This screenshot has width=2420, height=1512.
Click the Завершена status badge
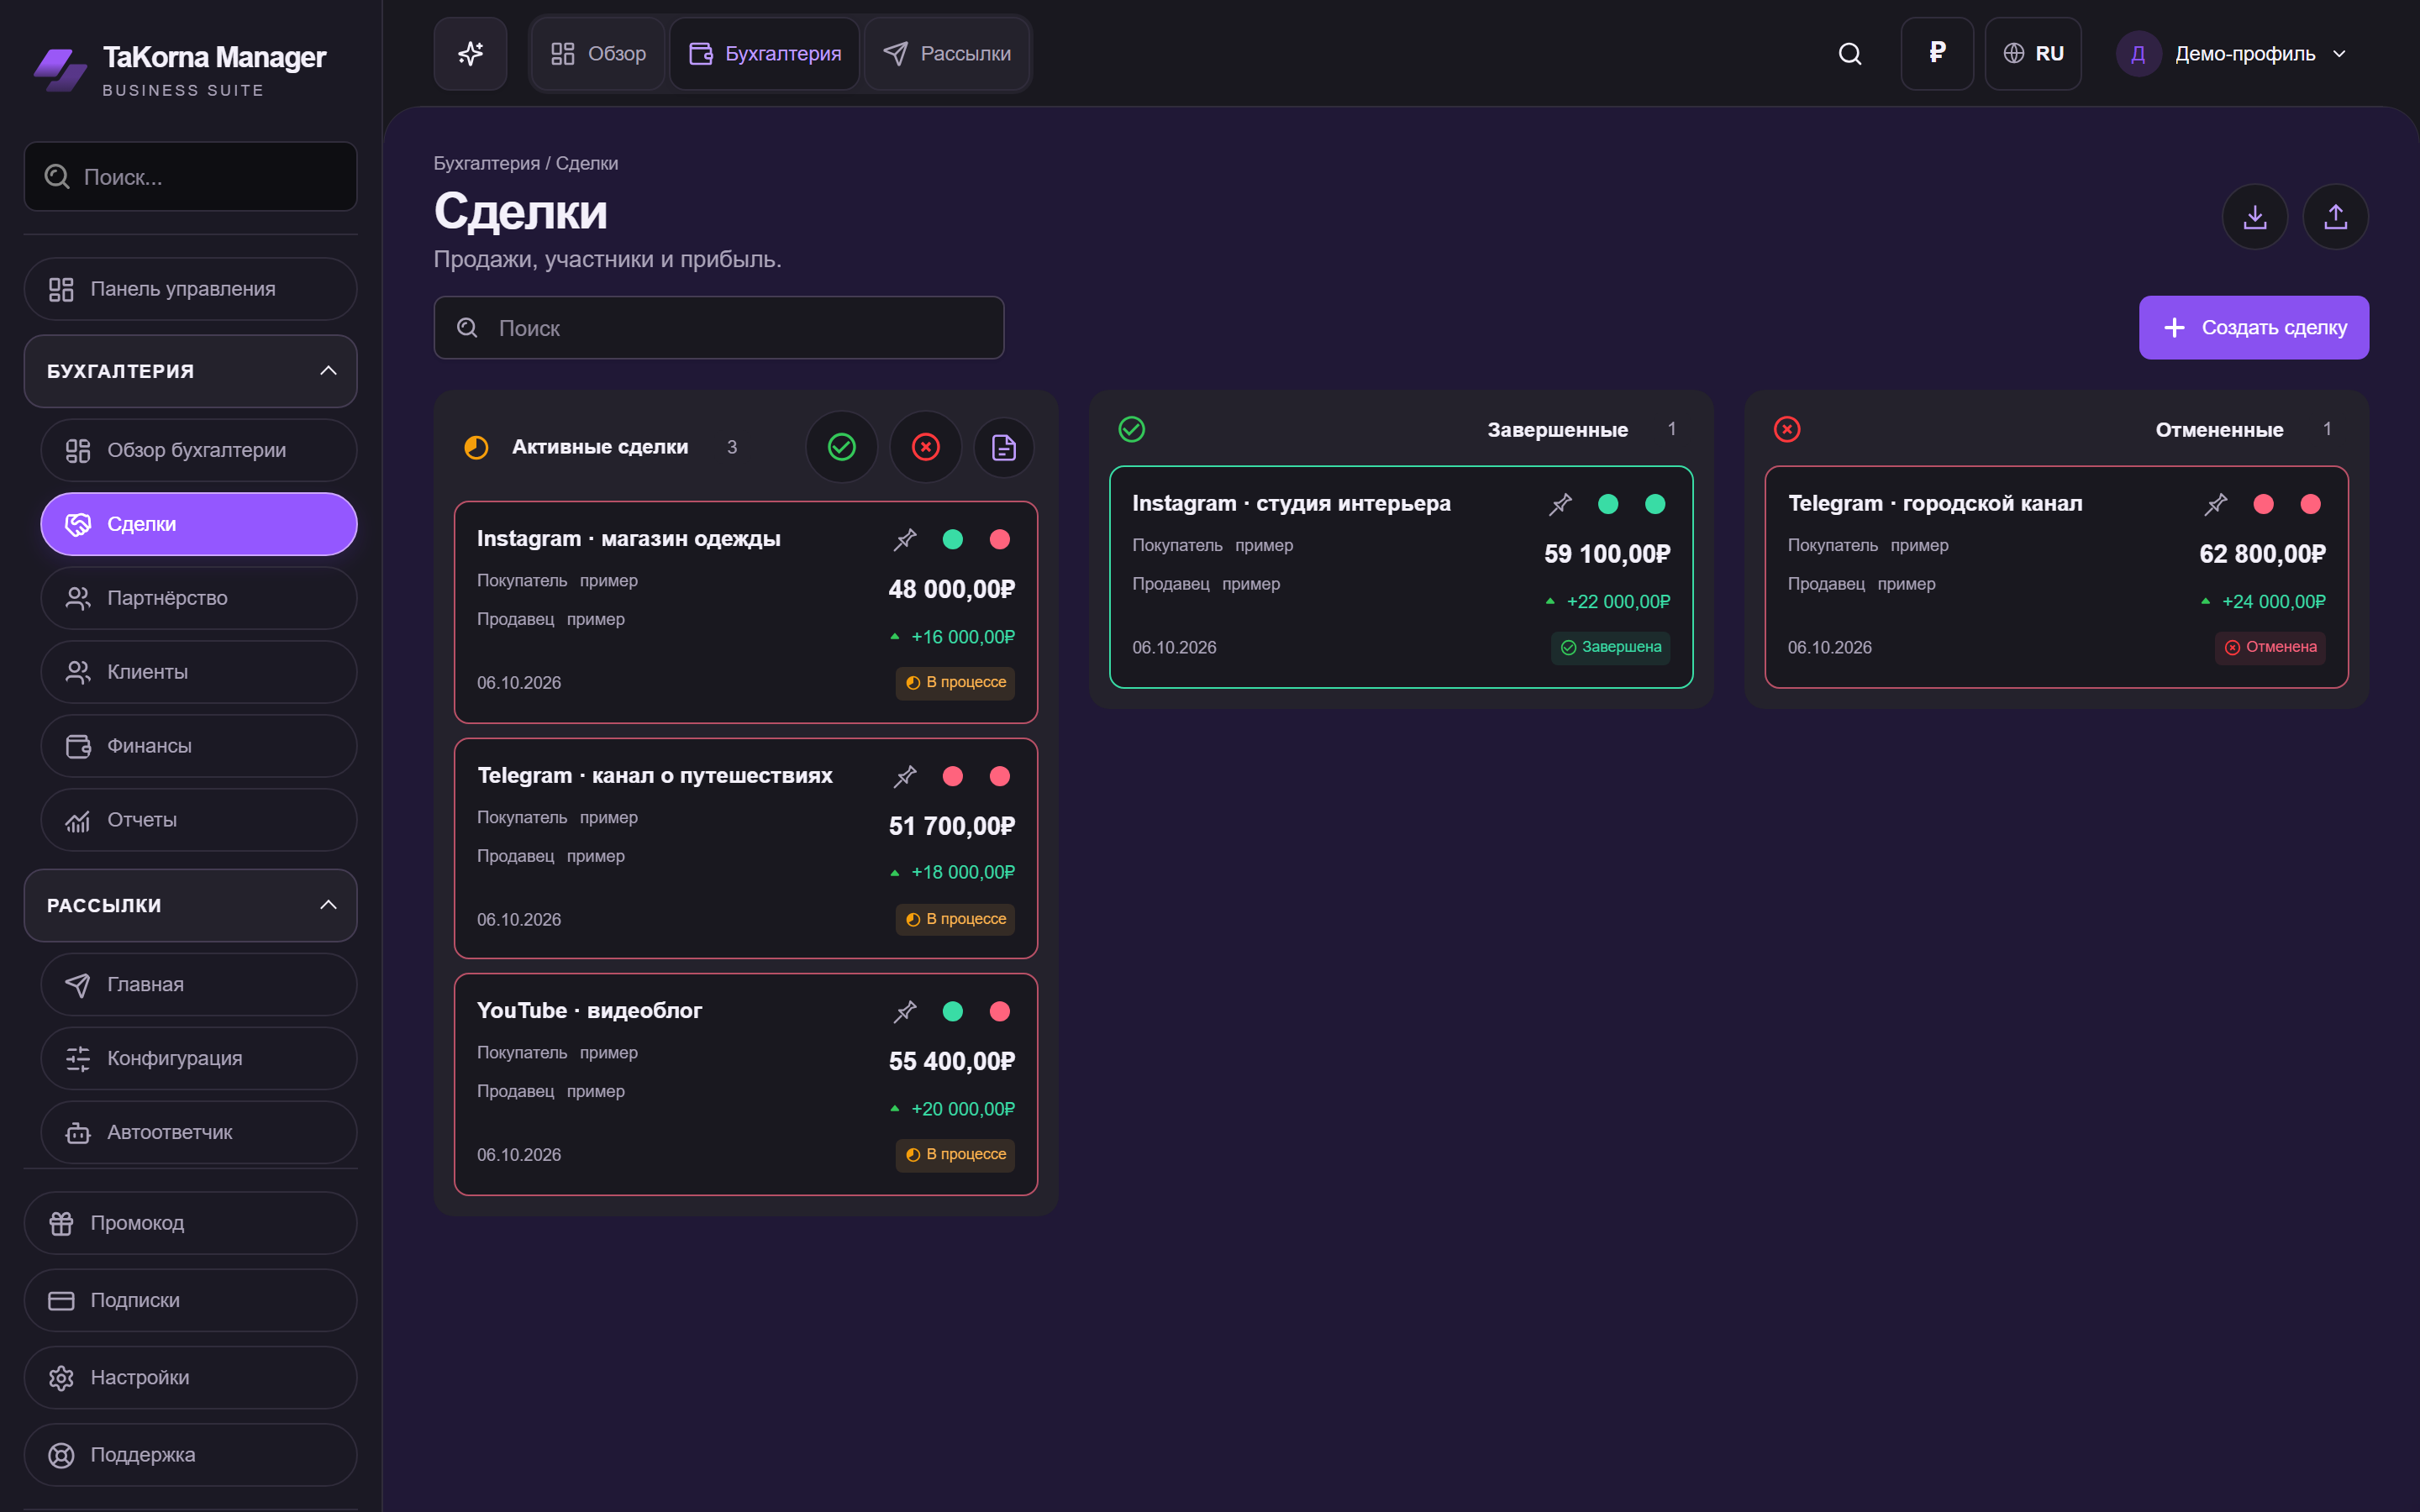[1610, 647]
